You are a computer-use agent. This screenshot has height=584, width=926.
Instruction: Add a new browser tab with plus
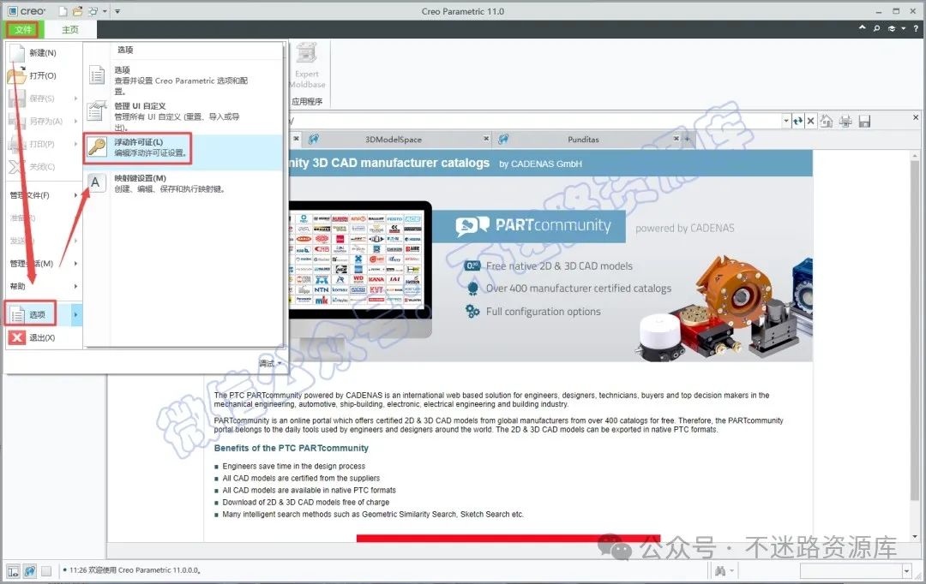(x=687, y=140)
